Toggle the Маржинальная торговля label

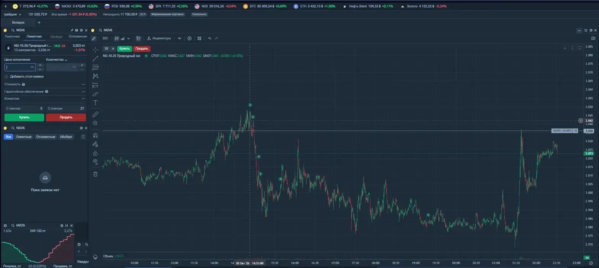(x=167, y=14)
